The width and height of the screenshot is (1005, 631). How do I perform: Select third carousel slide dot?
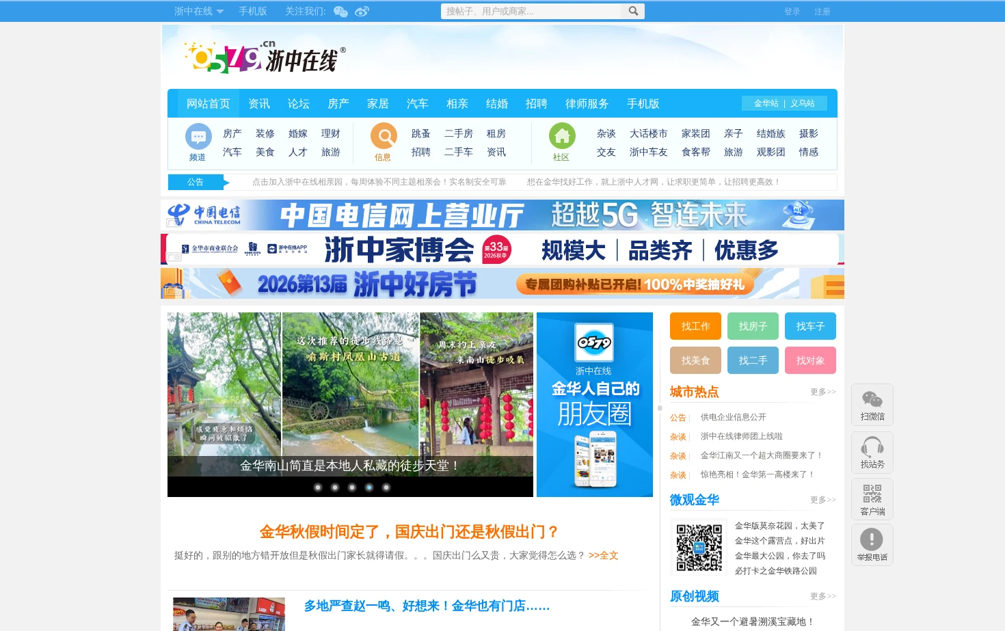[352, 487]
